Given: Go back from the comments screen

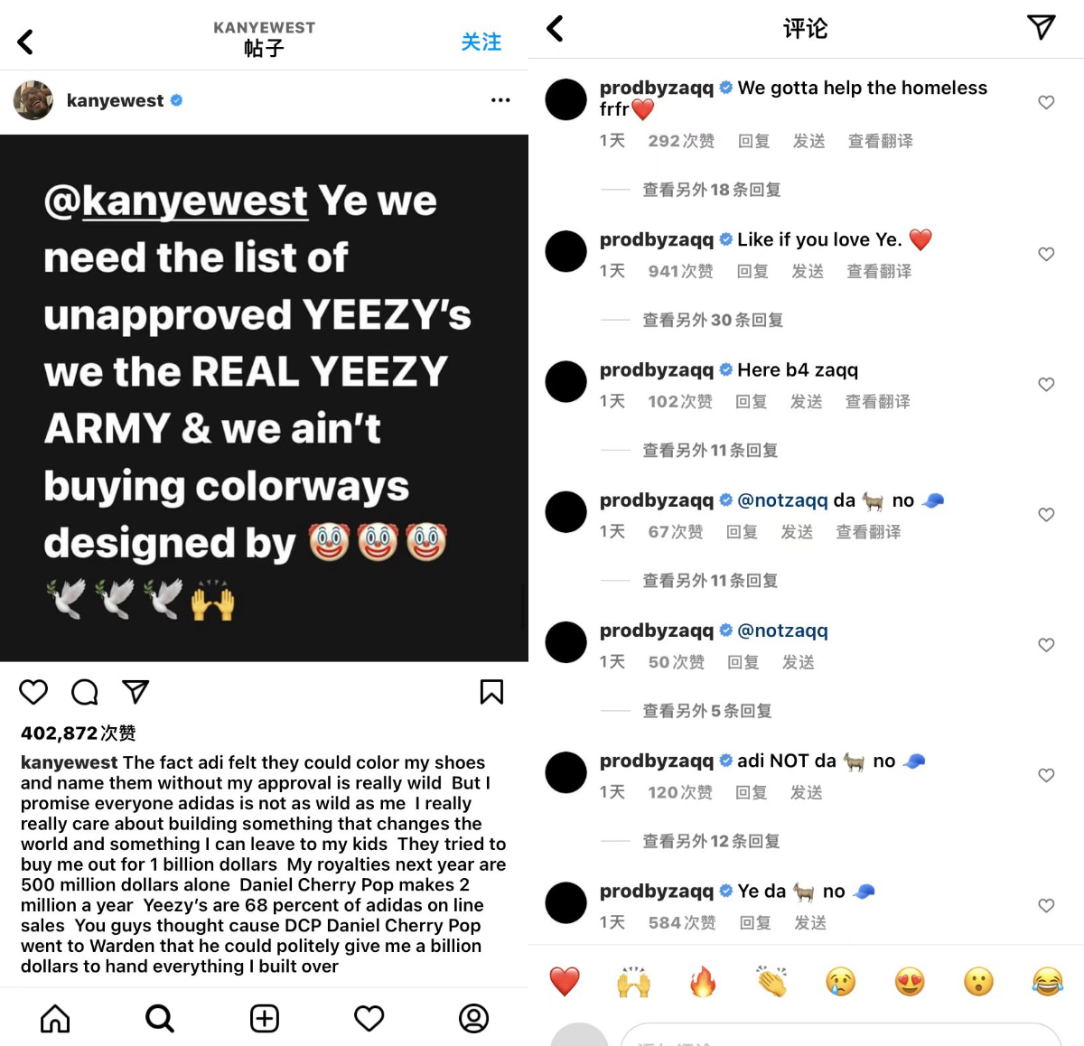Looking at the screenshot, I should click(556, 28).
